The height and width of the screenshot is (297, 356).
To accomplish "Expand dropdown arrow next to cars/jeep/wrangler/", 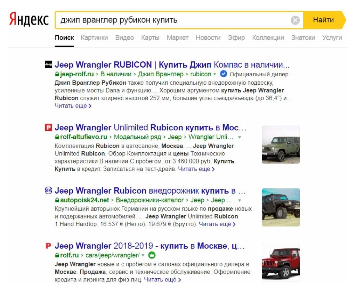I will 143,255.
